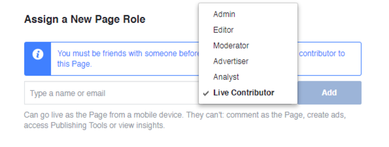This screenshot has height=147, width=389.
Task: Click the "this Page." notice text
Action: [75, 64]
